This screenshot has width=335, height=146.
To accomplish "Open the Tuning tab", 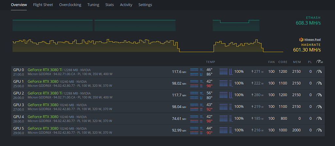I will [93, 5].
